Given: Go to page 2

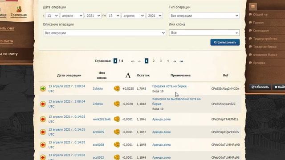Looking at the screenshot, I should [154, 61].
